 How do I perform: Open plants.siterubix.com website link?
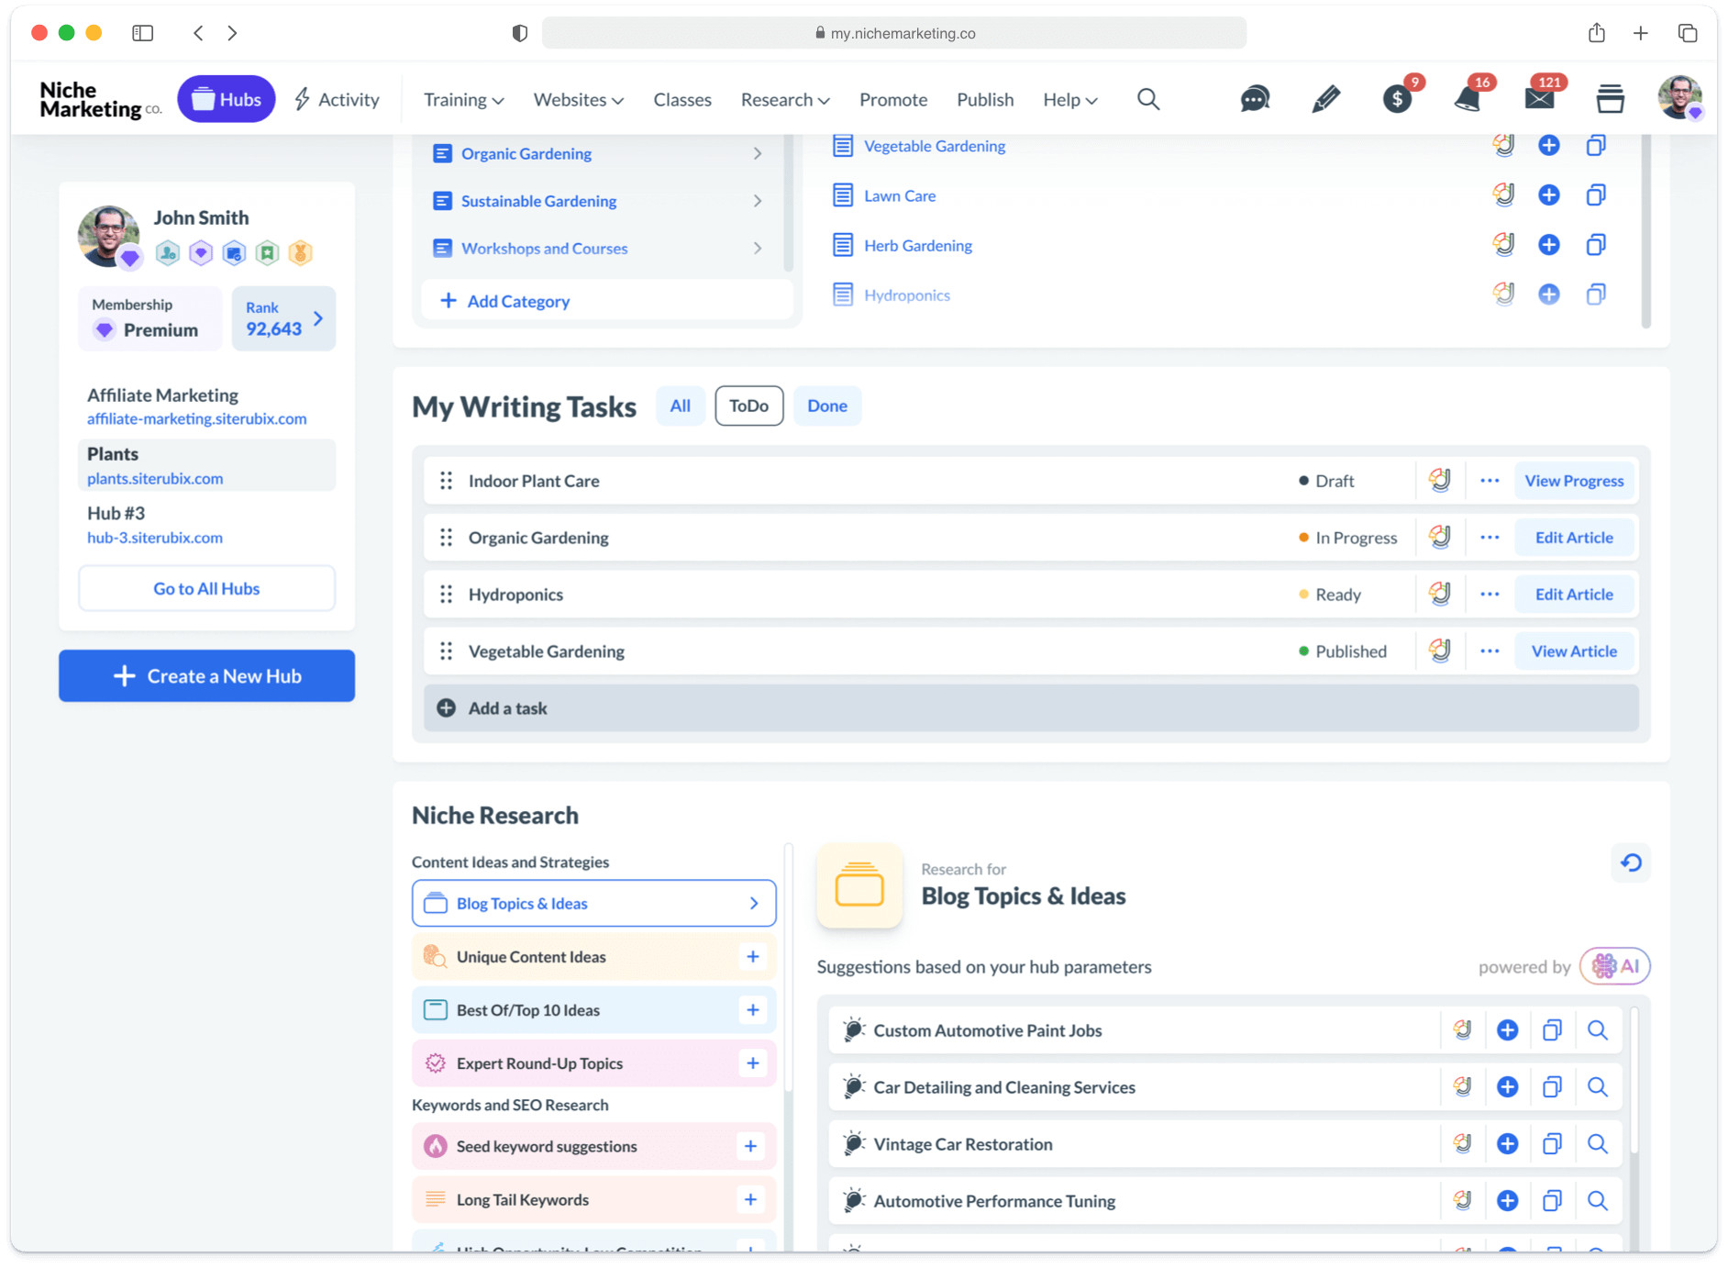154,478
